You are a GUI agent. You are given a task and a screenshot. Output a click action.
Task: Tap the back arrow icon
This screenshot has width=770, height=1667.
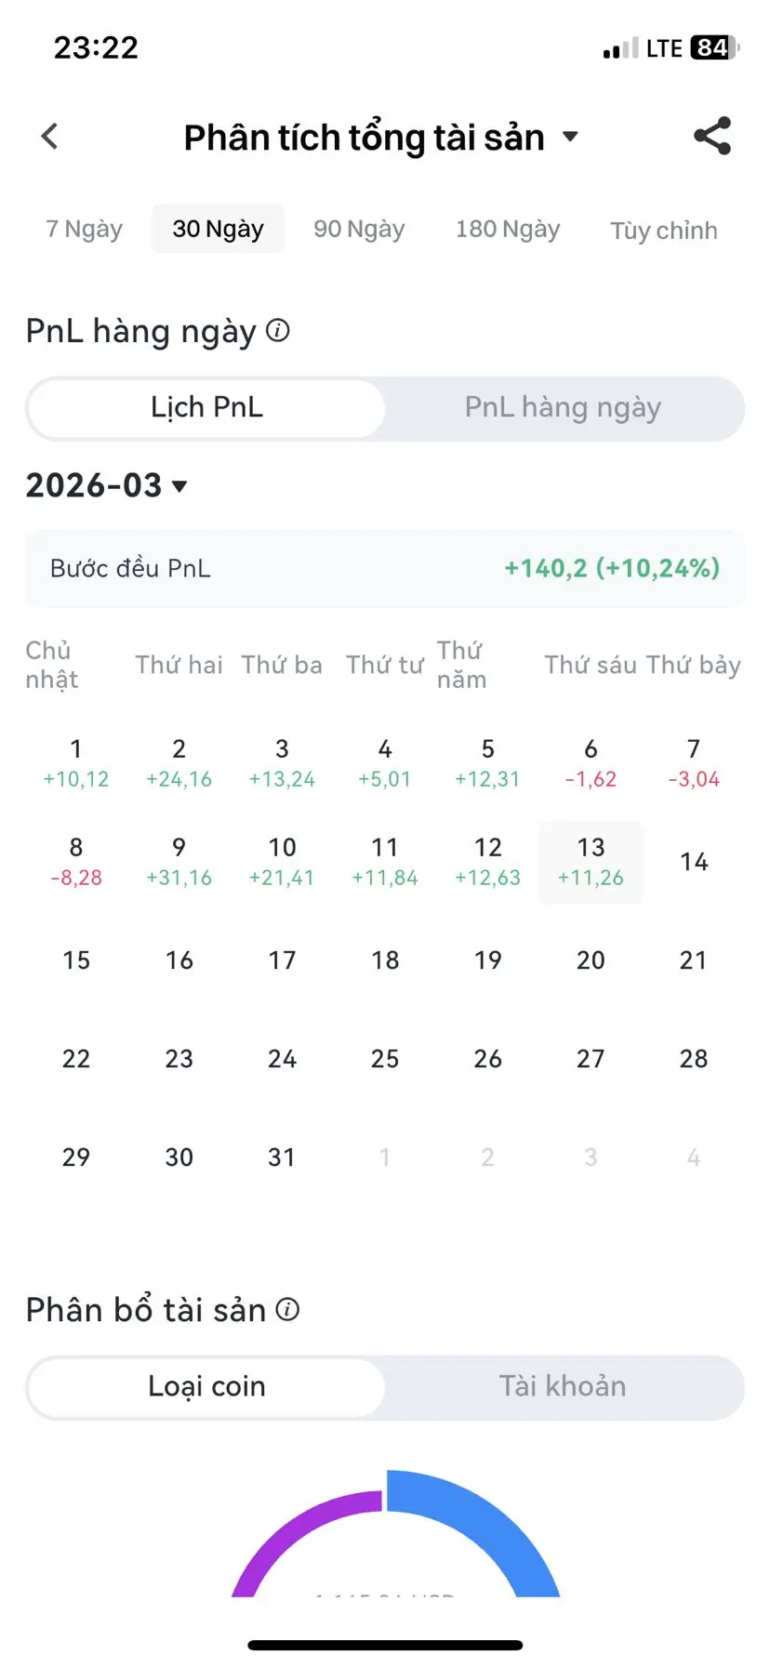pos(50,137)
